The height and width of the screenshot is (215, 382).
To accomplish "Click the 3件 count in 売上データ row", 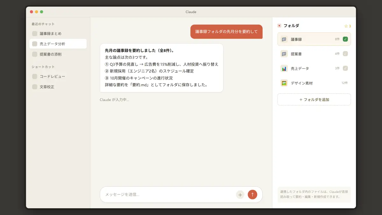I will (x=337, y=68).
